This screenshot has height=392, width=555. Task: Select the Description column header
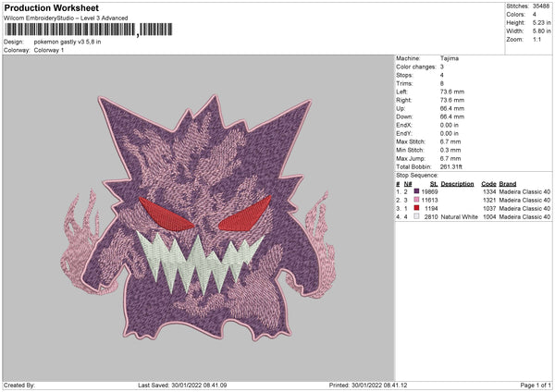tap(457, 183)
